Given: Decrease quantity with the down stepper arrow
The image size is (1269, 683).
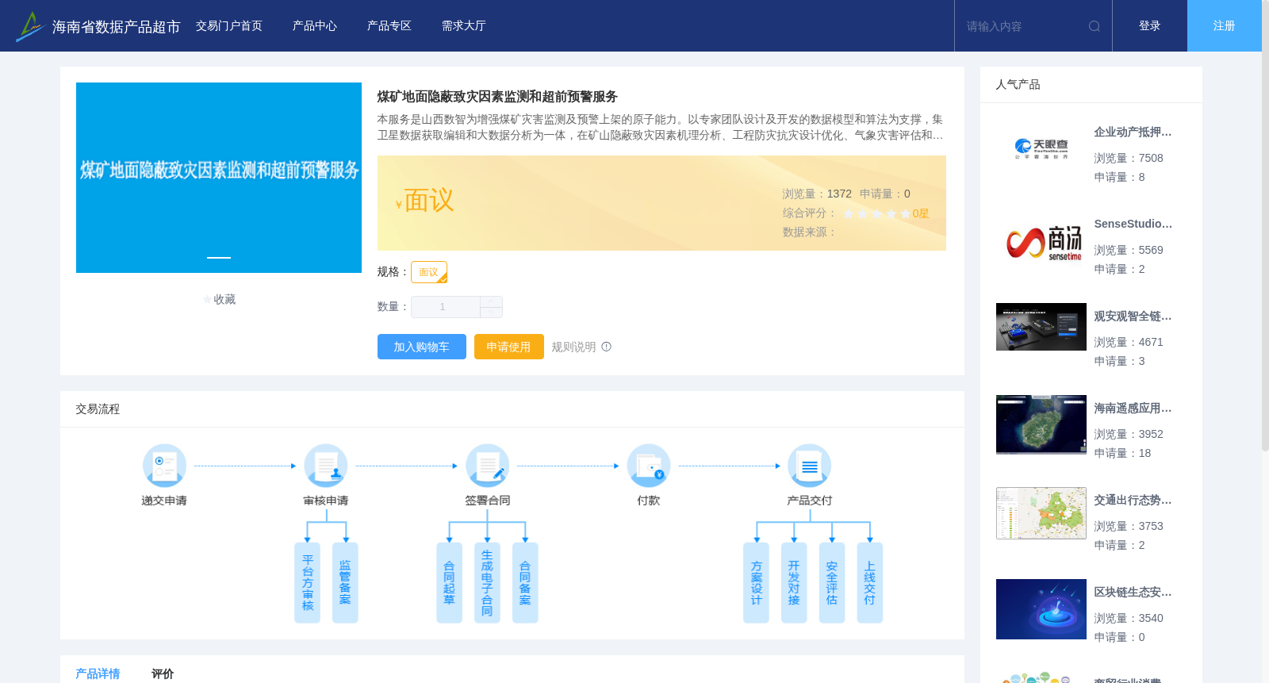Looking at the screenshot, I should pyautogui.click(x=491, y=312).
